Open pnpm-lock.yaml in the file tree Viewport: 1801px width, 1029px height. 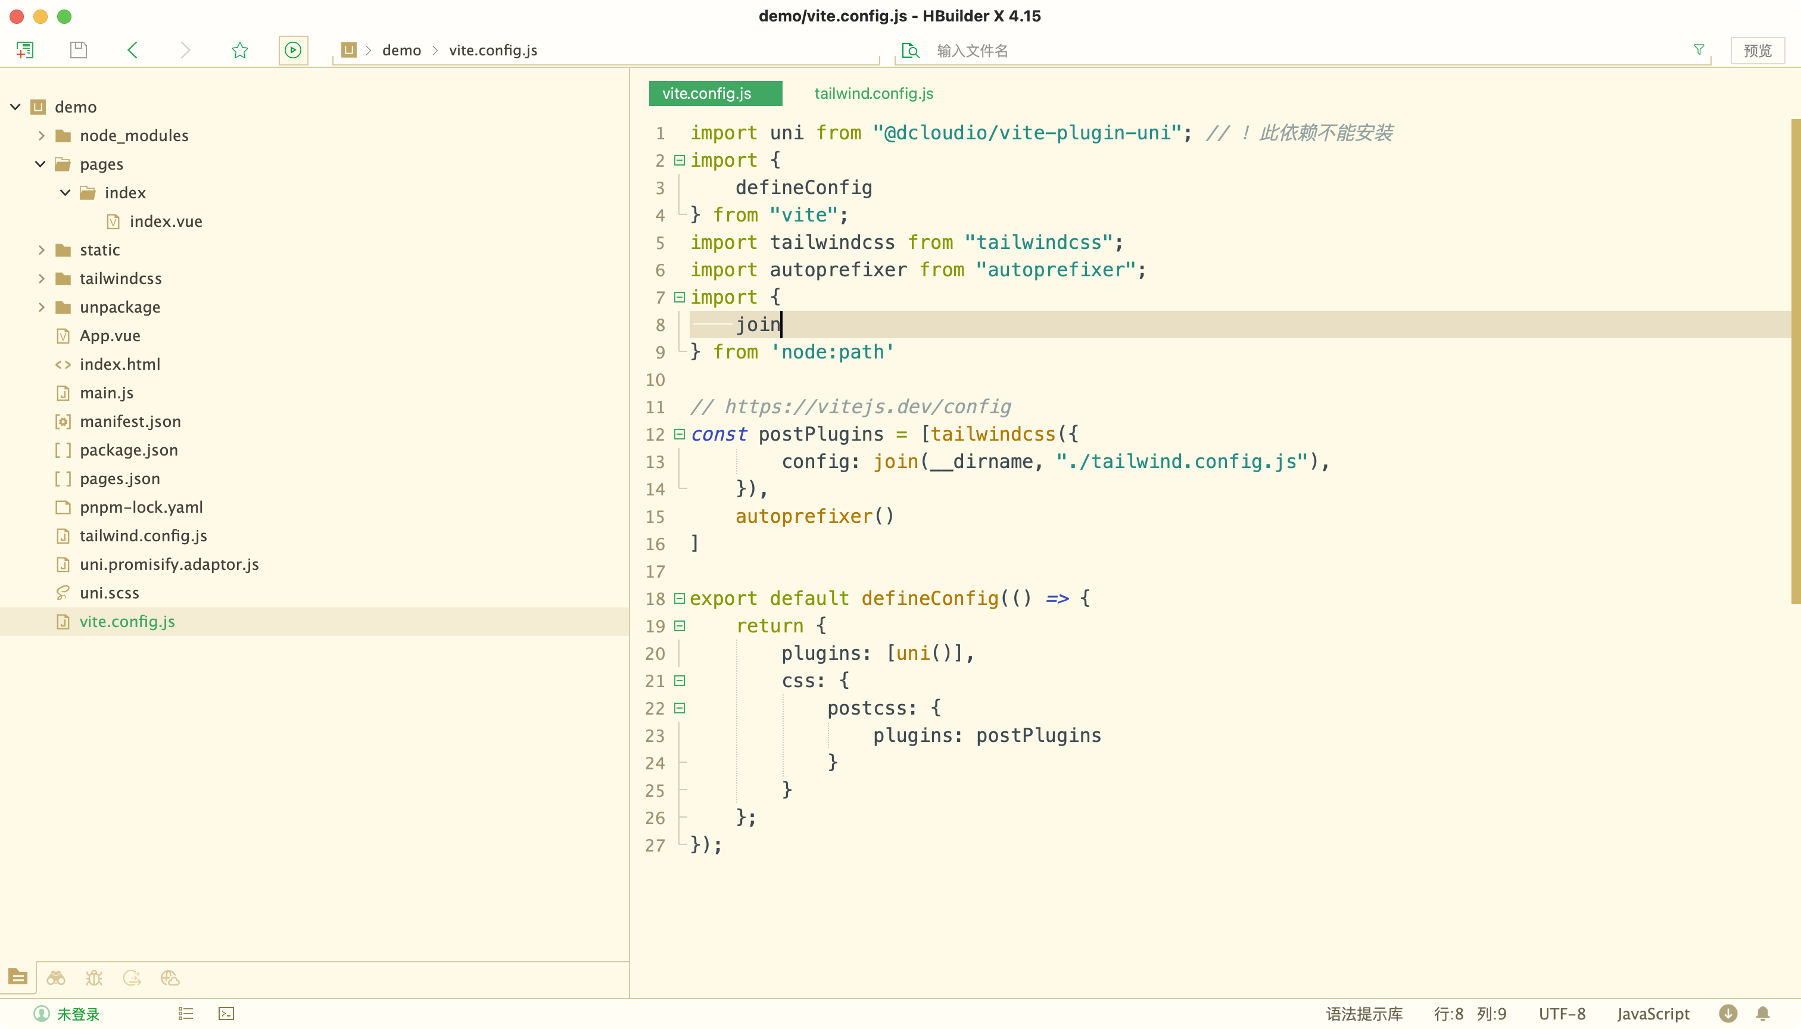pos(141,507)
